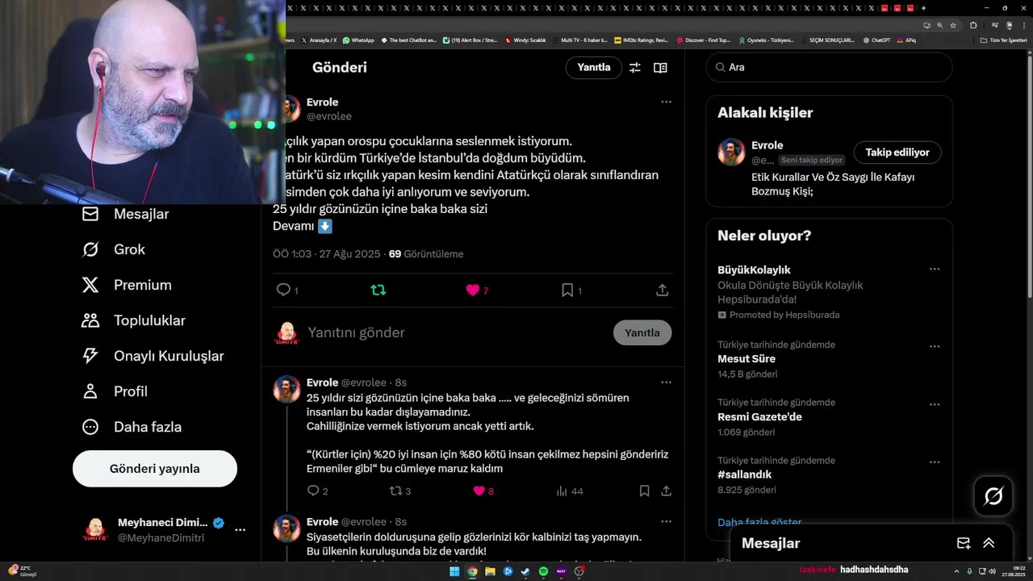
Task: Open reply sorting filter icon in header
Action: click(635, 68)
